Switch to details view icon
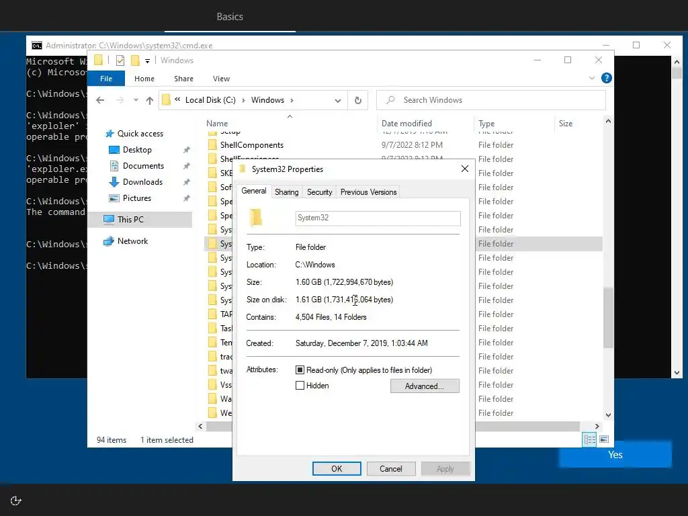The height and width of the screenshot is (516, 688). pyautogui.click(x=589, y=439)
